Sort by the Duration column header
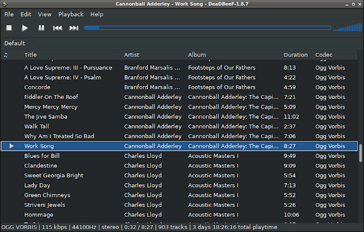The image size is (364, 232). click(x=296, y=55)
